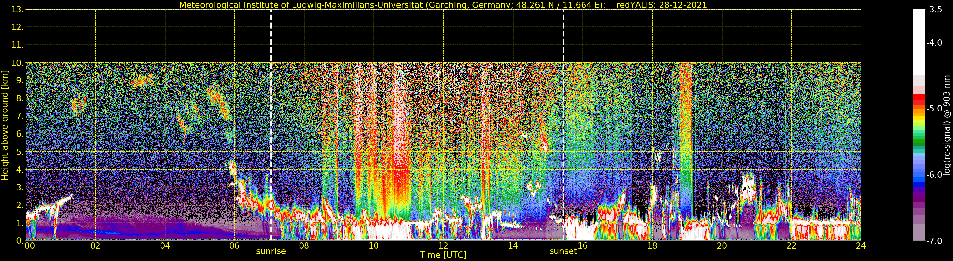953x261 pixels.
Task: Click the '1.' height axis tick label
Action: click(x=20, y=223)
